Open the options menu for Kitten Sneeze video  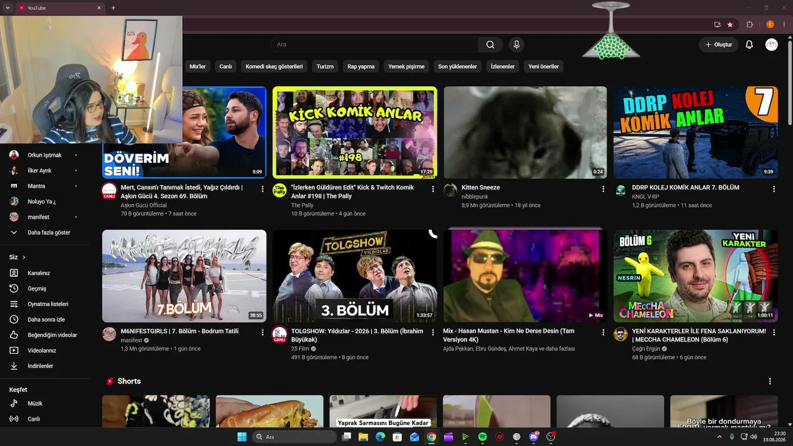tap(603, 189)
